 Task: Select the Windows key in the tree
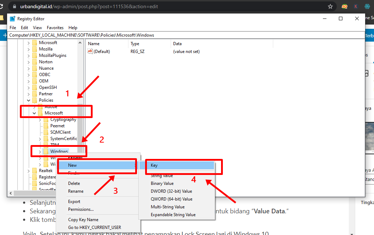pyautogui.click(x=59, y=151)
